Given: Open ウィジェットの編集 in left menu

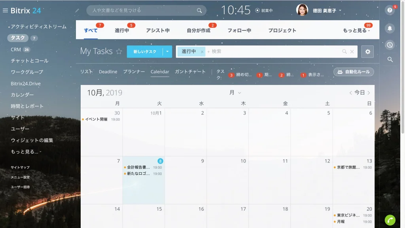Looking at the screenshot, I should coord(32,140).
